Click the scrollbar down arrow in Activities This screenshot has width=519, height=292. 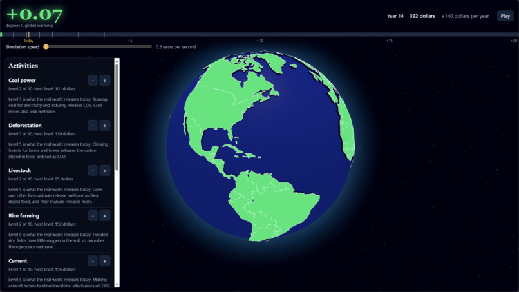tap(117, 285)
